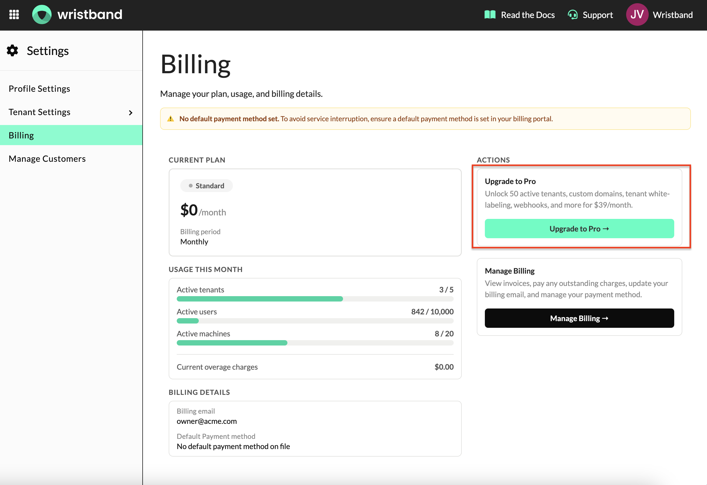Click the ACTIONS heading
Screen dimensions: 707x485
coord(493,160)
